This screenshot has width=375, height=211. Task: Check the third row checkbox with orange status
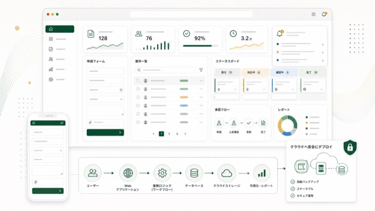(x=138, y=97)
